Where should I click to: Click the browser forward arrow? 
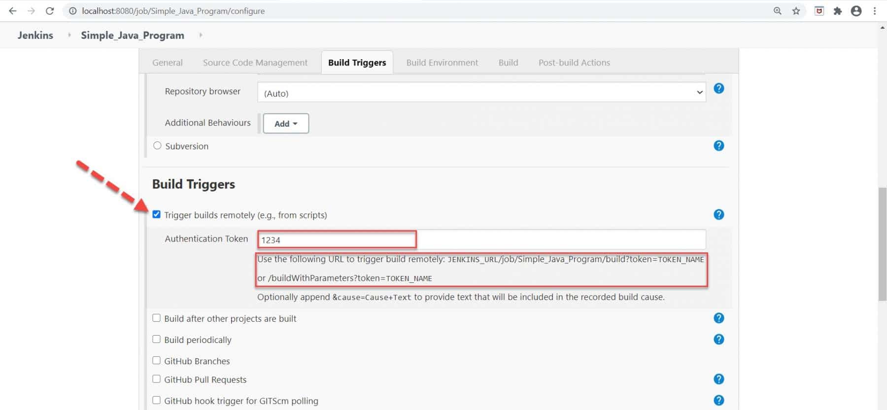click(31, 11)
